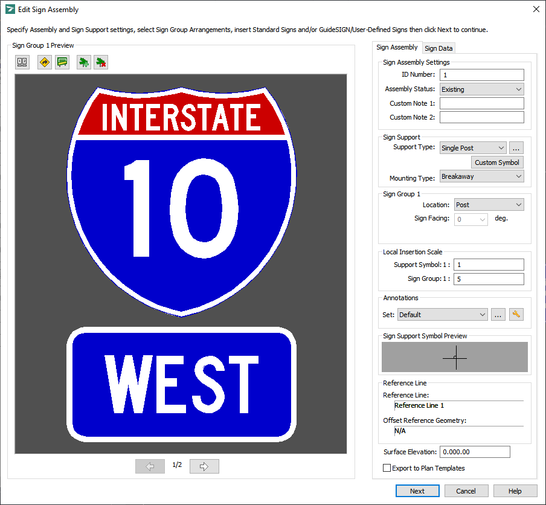Screen dimensions: 546x505
Task: Click the Cancel button
Action: (466, 491)
